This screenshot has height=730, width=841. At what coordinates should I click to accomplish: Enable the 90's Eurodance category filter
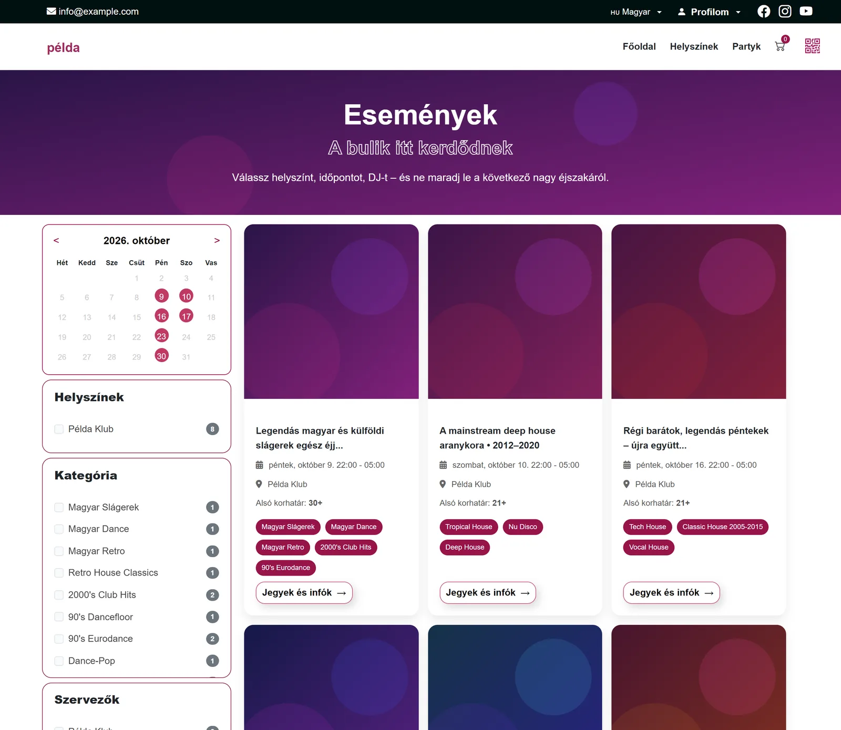(59, 639)
